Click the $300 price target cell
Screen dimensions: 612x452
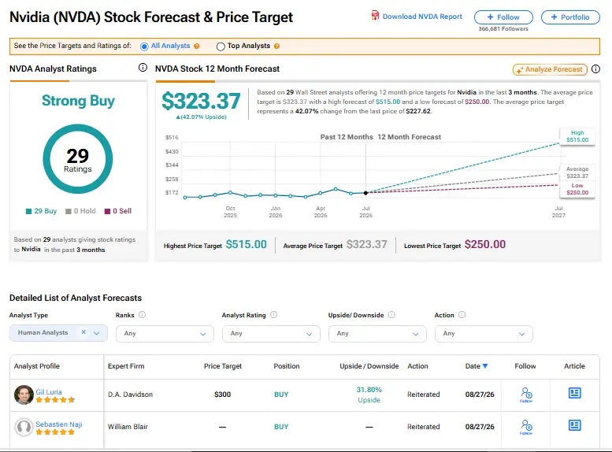(222, 395)
